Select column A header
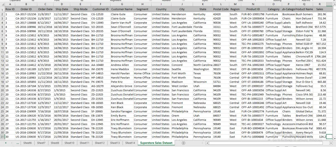336x147 pixels. (x=10, y=4)
